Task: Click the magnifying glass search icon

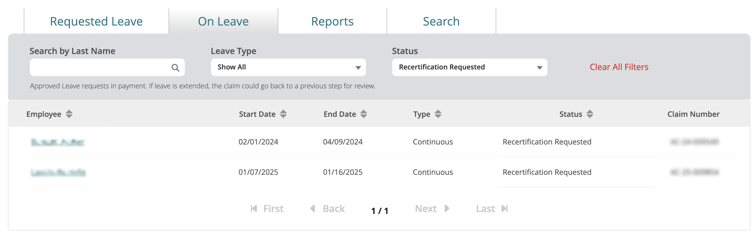Action: (175, 68)
